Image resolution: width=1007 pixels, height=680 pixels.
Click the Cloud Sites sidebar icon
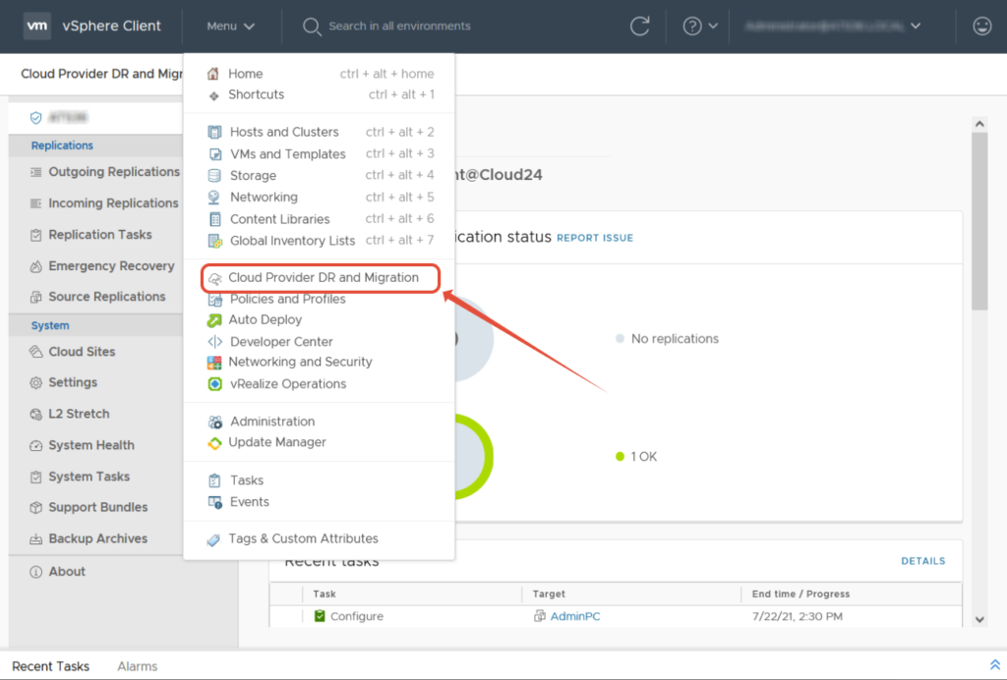coord(36,352)
